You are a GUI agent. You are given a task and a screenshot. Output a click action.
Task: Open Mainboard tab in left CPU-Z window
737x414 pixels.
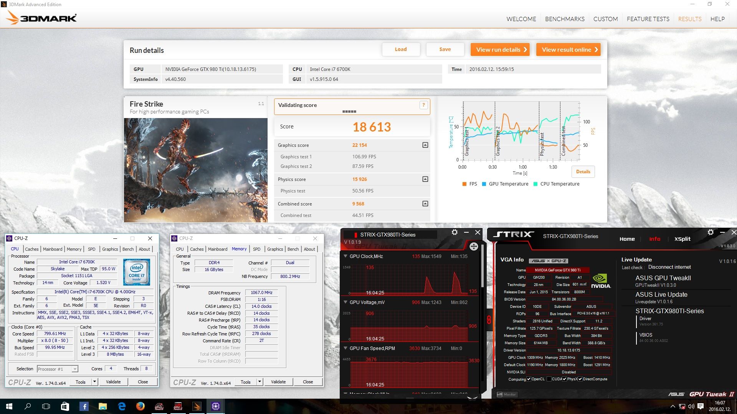(x=53, y=249)
